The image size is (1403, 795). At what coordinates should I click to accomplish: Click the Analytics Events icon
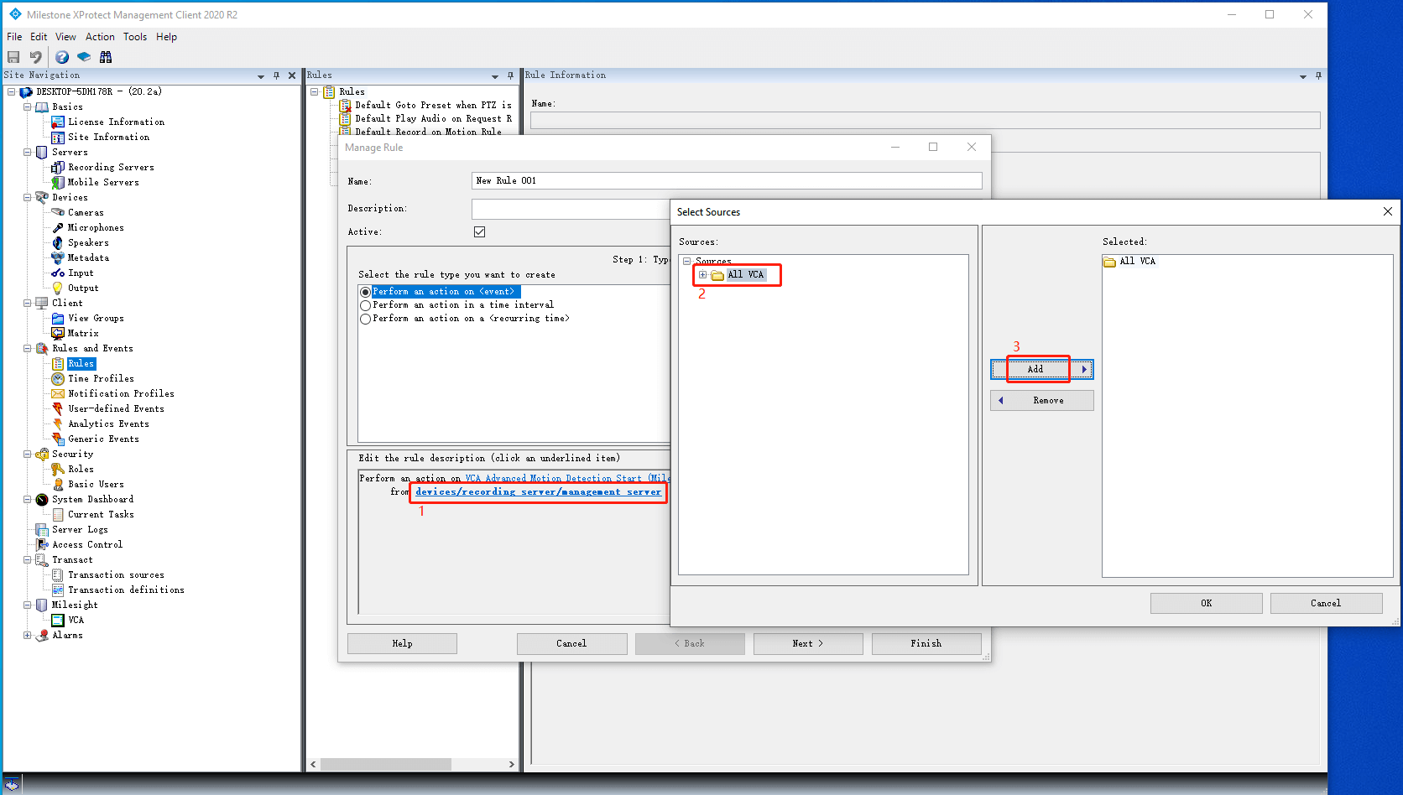coord(58,423)
